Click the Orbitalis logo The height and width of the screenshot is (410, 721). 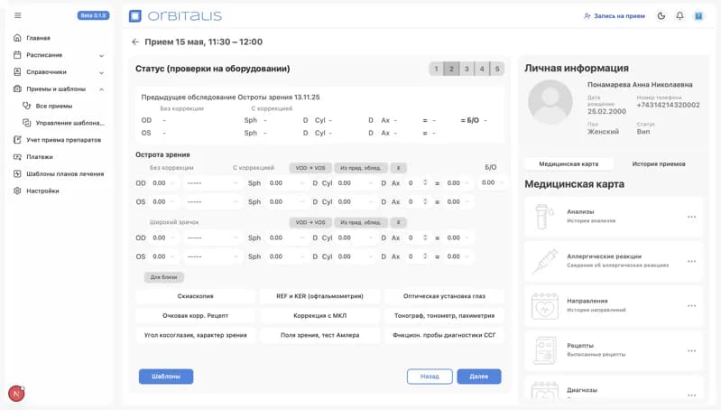[175, 16]
